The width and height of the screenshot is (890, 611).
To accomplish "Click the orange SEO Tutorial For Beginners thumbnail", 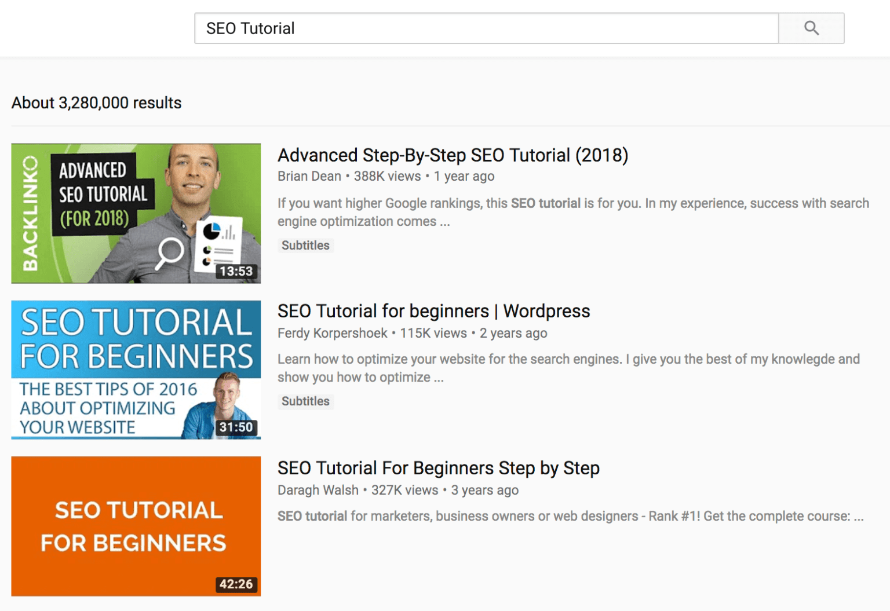I will (136, 526).
